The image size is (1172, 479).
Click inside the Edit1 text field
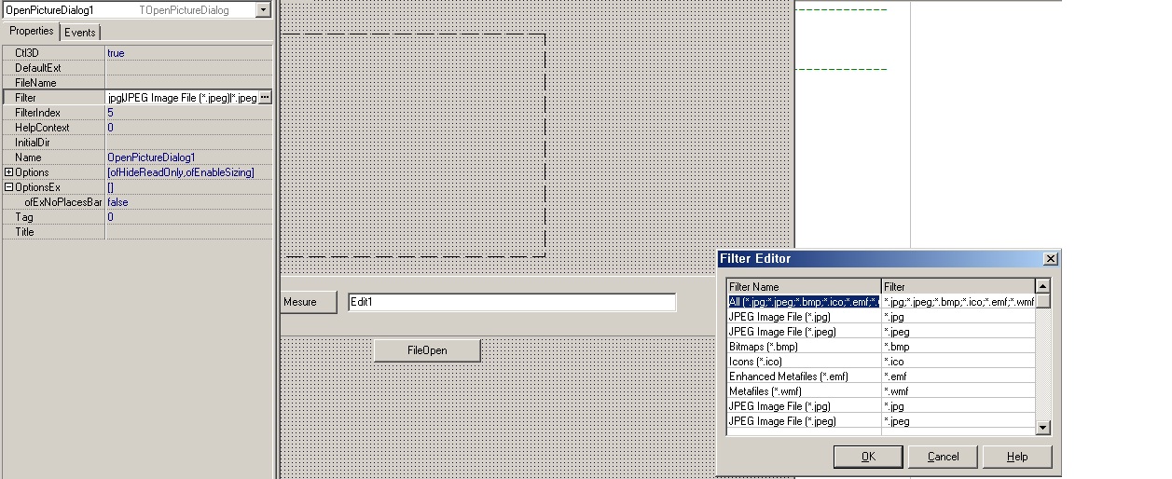[511, 302]
